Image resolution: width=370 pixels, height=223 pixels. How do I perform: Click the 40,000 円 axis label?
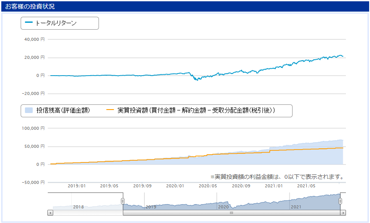34,40
